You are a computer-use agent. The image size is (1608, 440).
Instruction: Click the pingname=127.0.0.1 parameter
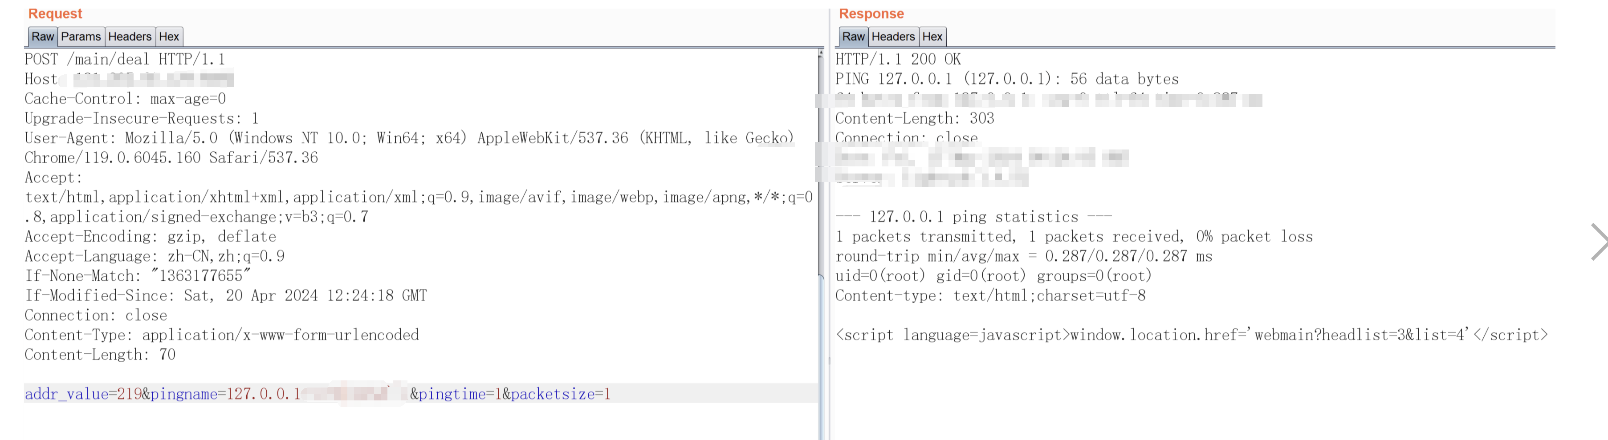tap(225, 394)
